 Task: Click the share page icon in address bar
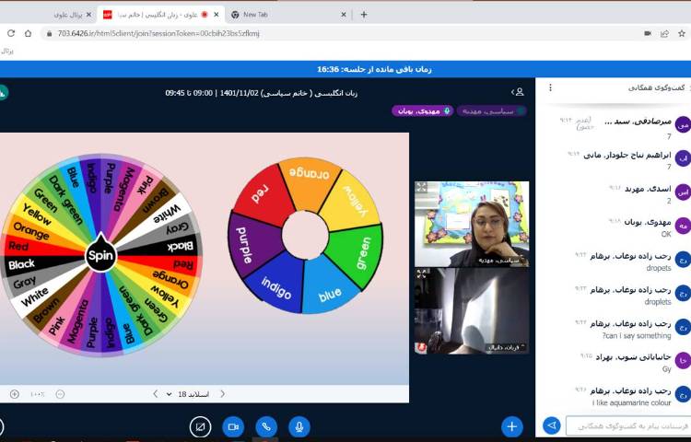(664, 33)
